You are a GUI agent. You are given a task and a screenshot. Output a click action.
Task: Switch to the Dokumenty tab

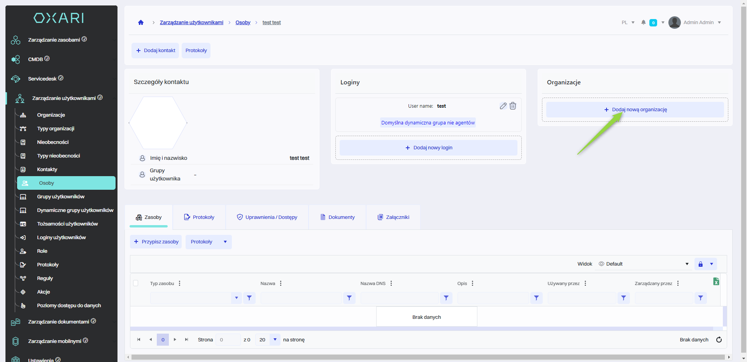(337, 217)
